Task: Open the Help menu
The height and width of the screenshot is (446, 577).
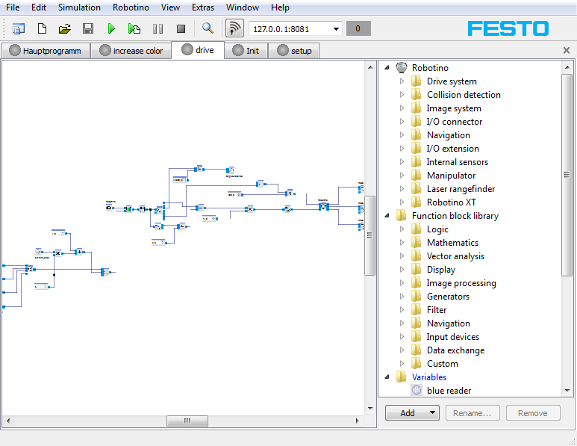Action: (280, 7)
